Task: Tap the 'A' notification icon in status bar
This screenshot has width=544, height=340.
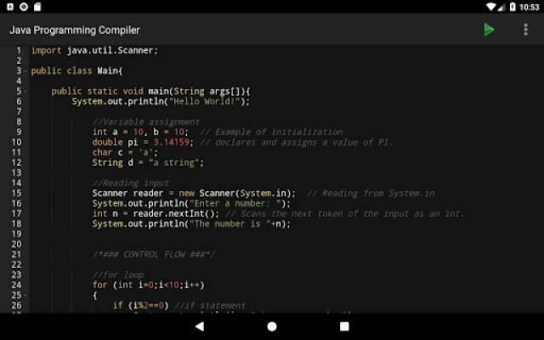Action: coord(8,7)
